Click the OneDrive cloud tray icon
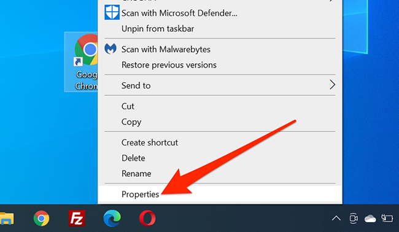 click(370, 218)
